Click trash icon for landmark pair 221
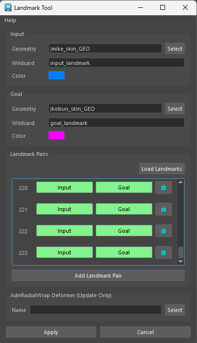This screenshot has height=343, width=197. pyautogui.click(x=164, y=209)
